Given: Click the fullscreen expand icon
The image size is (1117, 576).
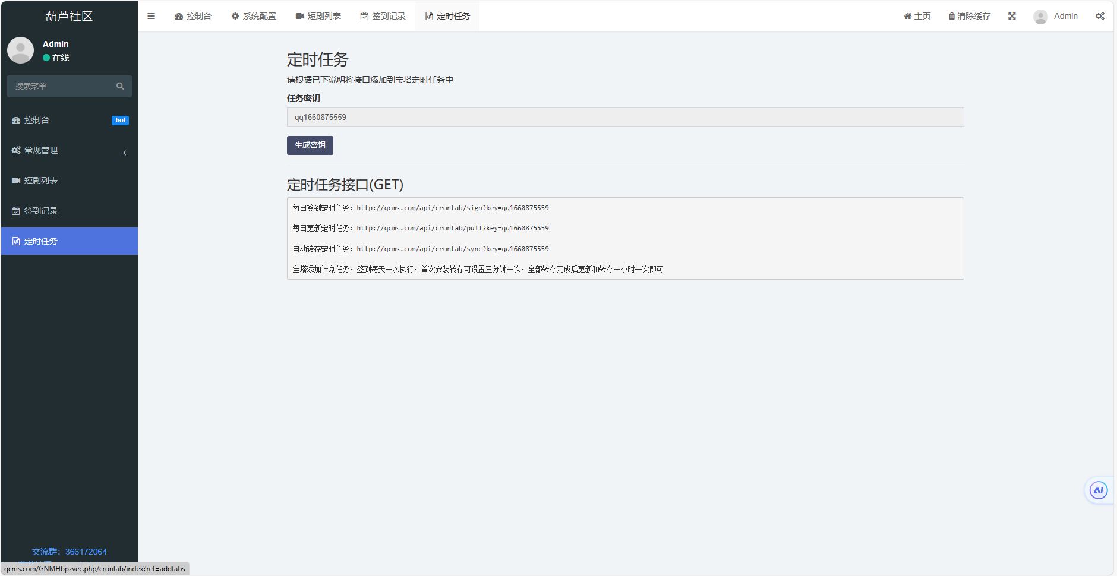Looking at the screenshot, I should click(x=1012, y=16).
